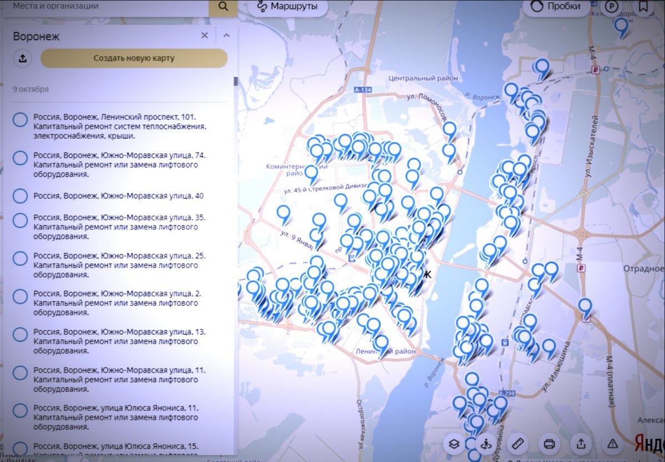
Task: Select the улица Юлюса Янониса, 11 circle
Action: click(21, 411)
